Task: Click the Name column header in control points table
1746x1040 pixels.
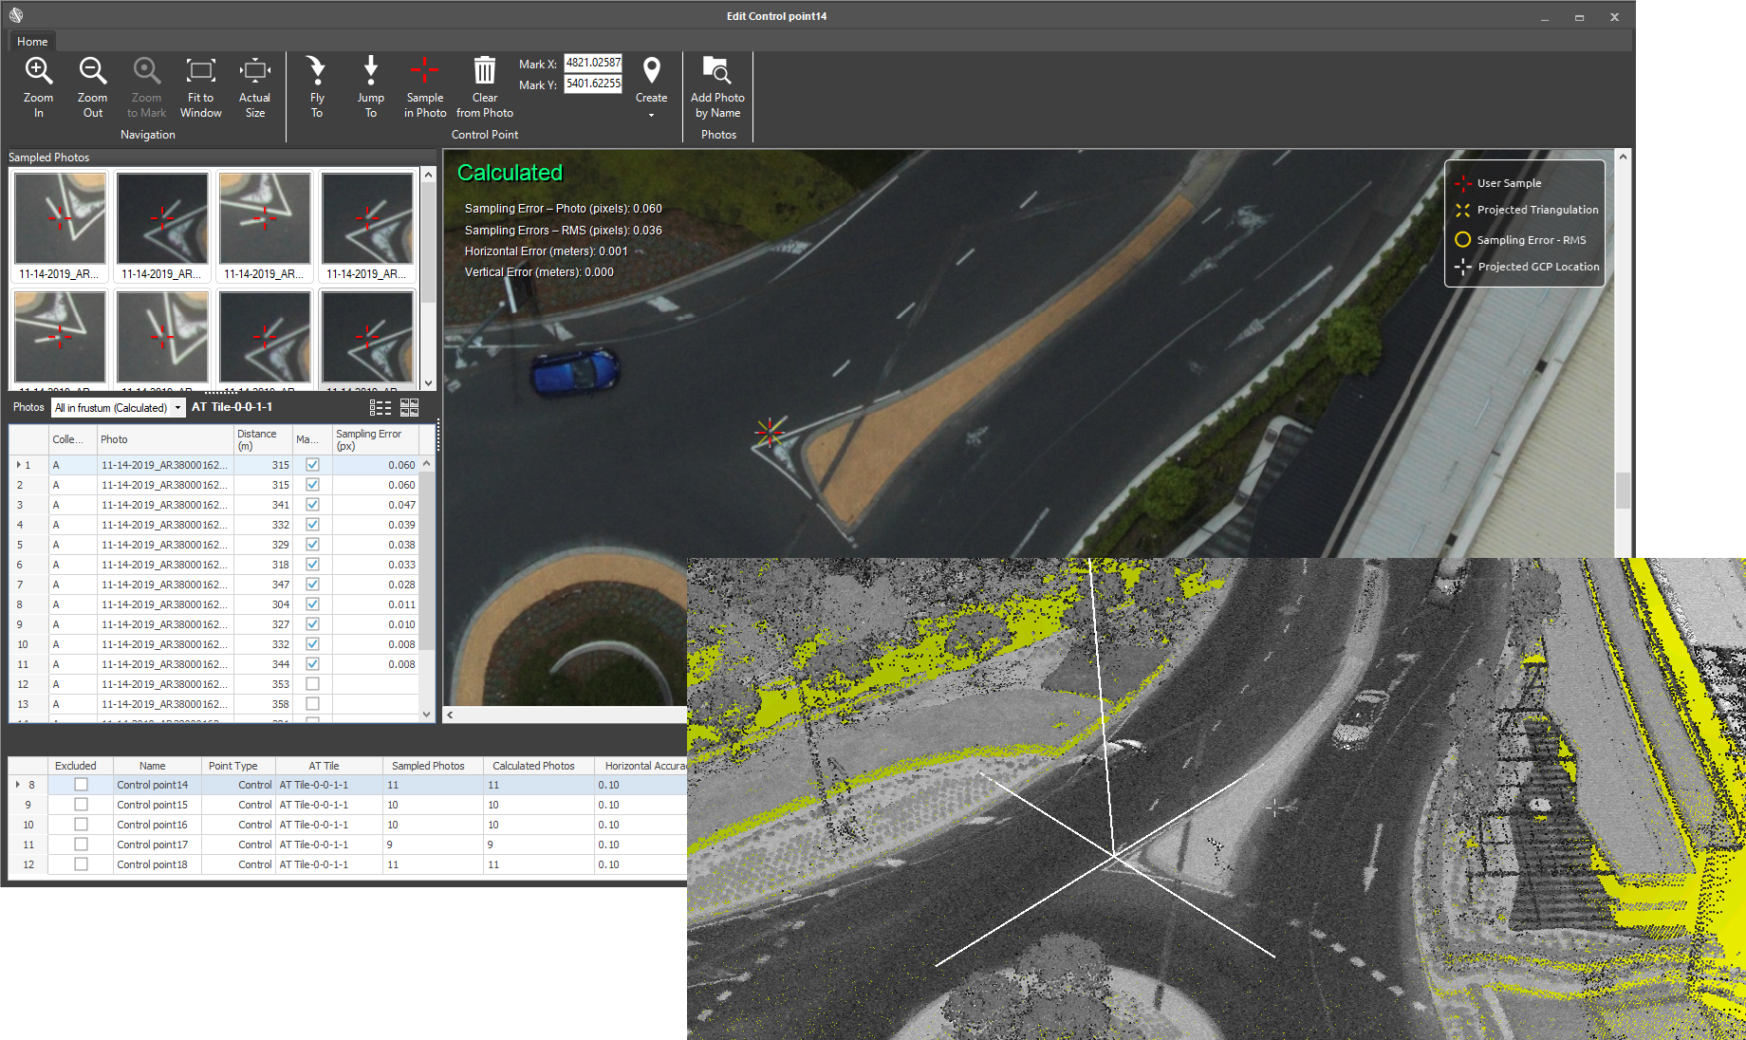Action: 157,766
